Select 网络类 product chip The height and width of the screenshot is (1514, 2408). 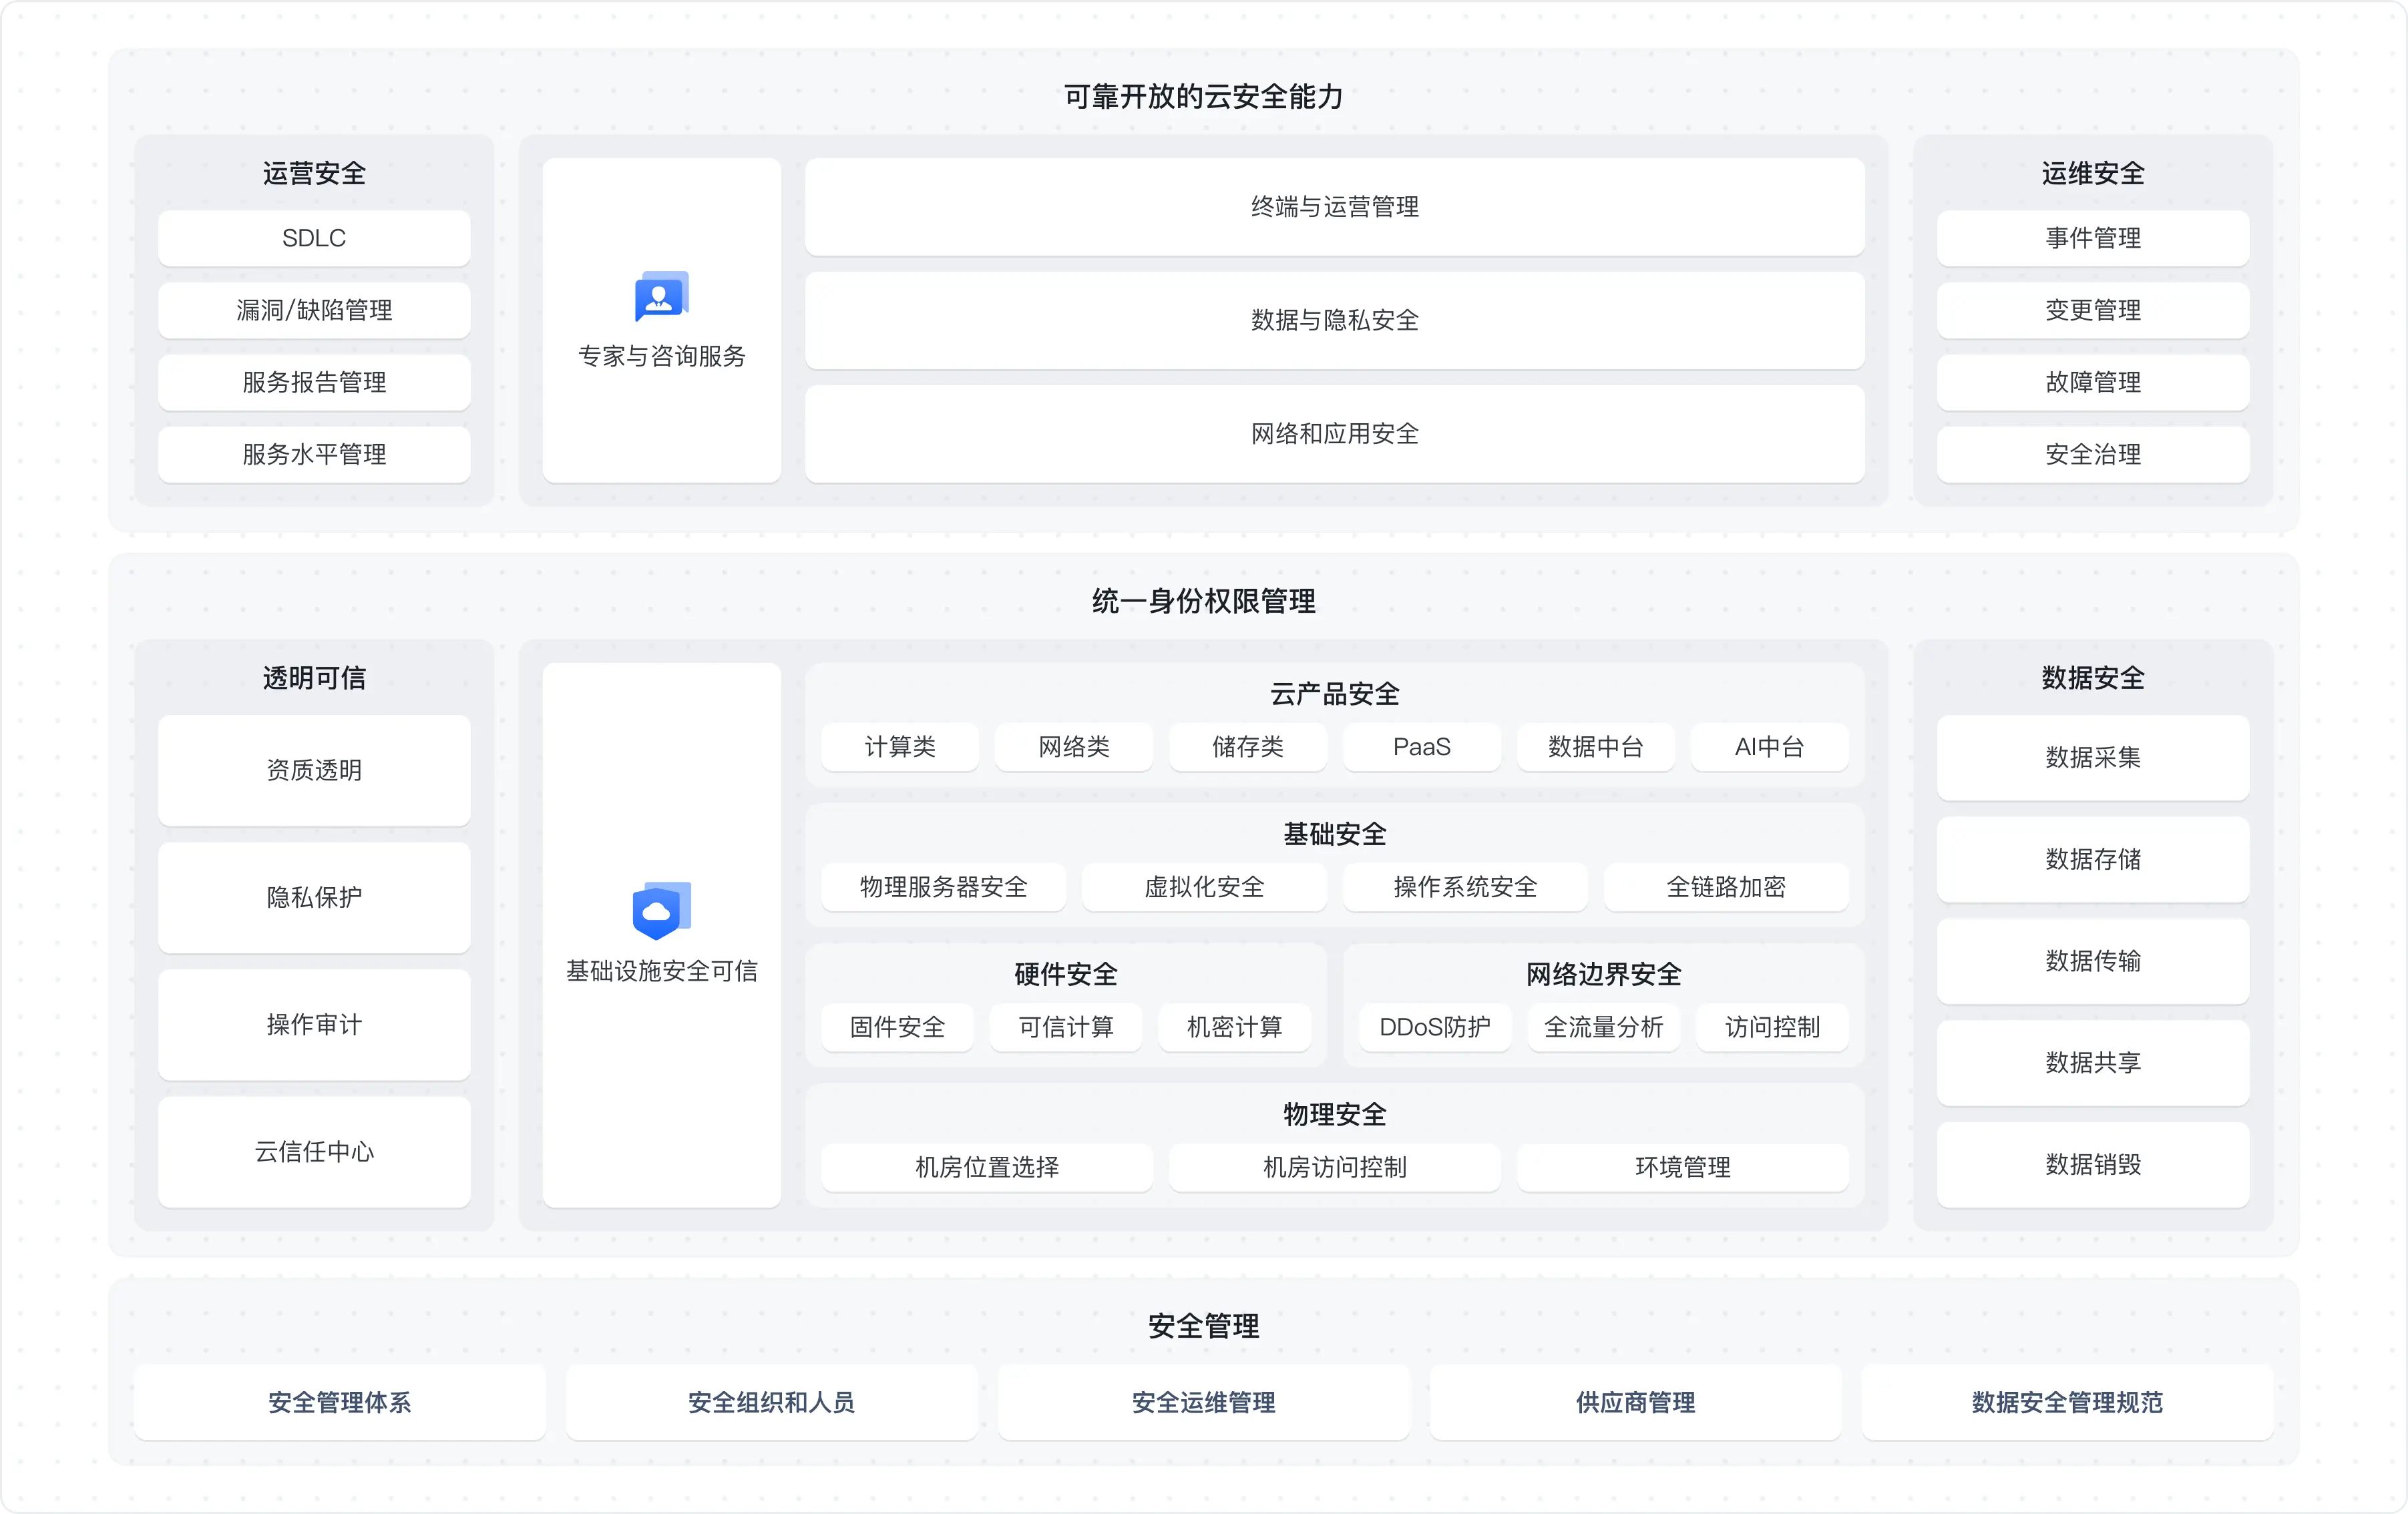1074,746
